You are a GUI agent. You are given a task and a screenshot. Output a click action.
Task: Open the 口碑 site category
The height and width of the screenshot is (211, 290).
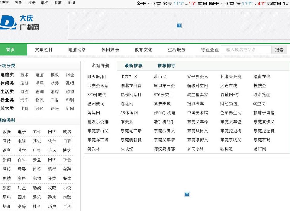(x=67, y=141)
